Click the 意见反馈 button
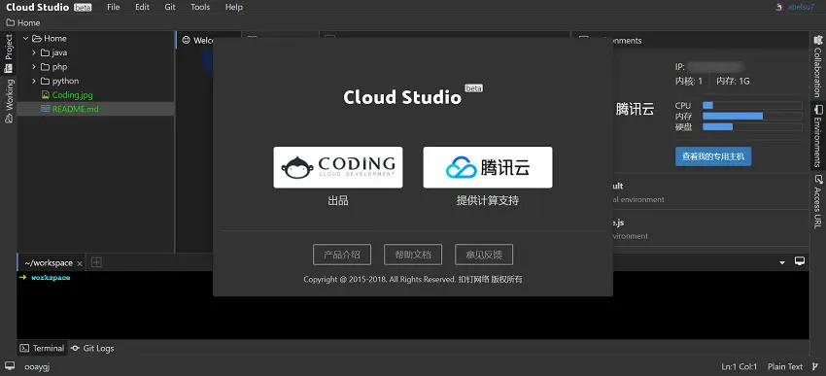This screenshot has height=376, width=826. click(x=484, y=255)
